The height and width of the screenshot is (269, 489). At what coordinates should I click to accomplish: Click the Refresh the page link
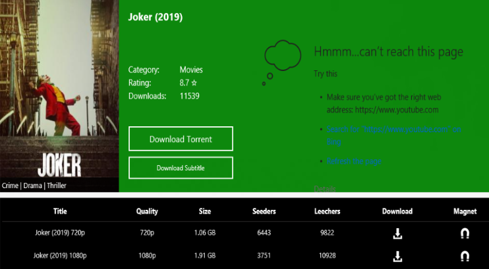354,161
